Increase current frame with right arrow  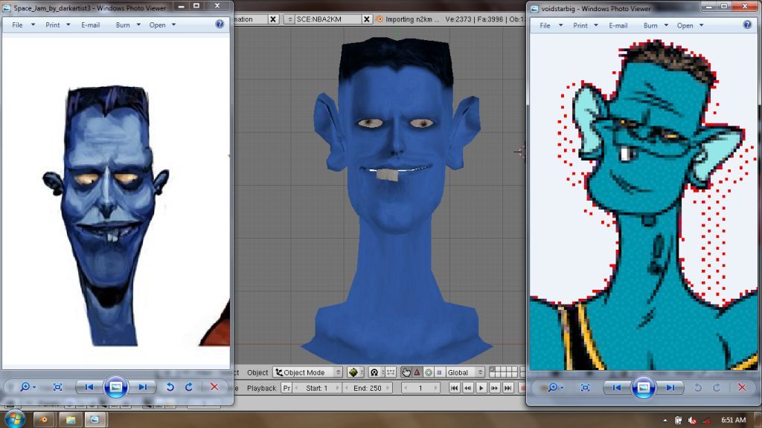point(436,388)
